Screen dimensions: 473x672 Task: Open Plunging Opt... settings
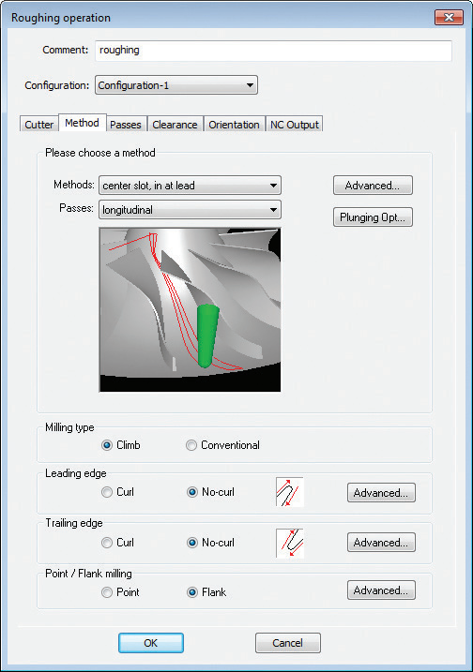[x=373, y=217]
